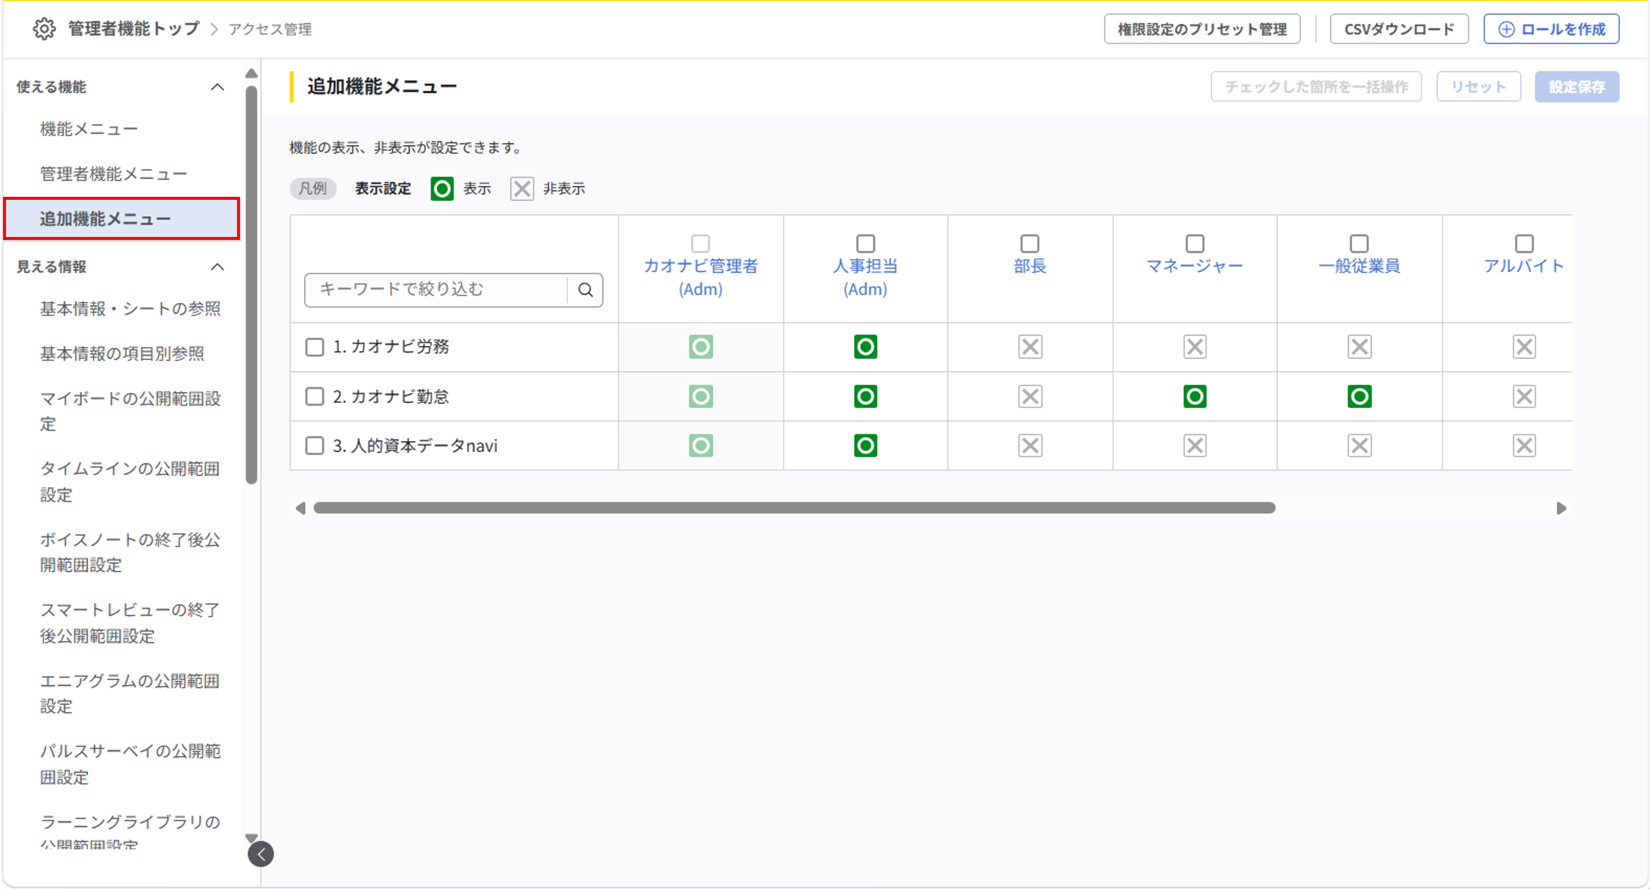Check the 3. 人的資本データnavi row checkbox
The image size is (1650, 889).
315,446
